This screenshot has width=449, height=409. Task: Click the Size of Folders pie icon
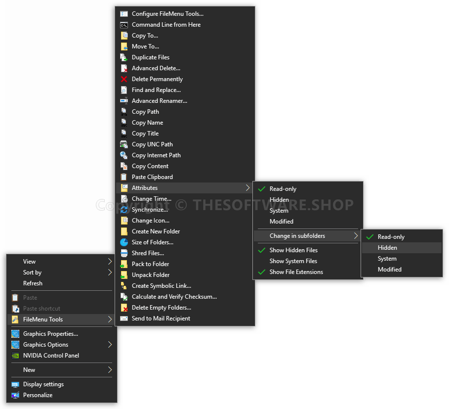point(124,242)
